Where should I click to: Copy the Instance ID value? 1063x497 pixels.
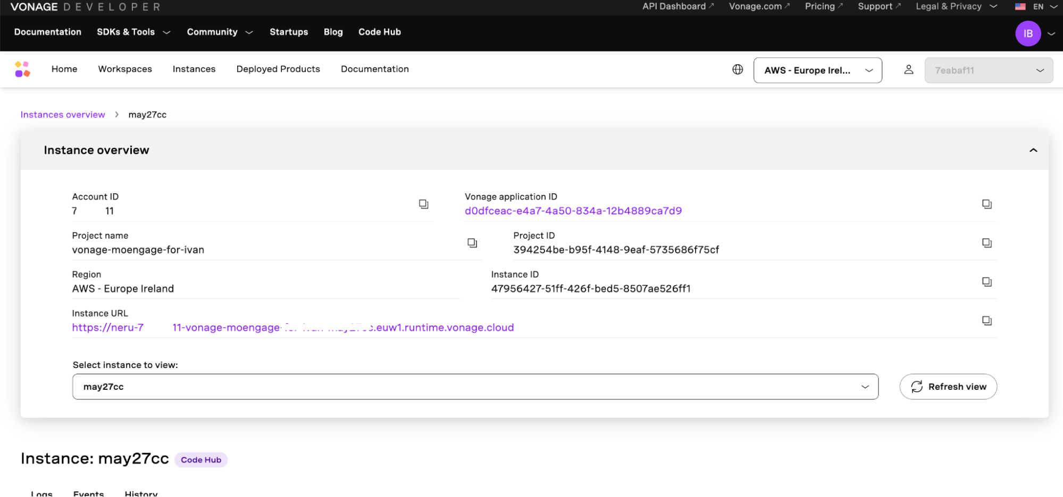(x=987, y=281)
